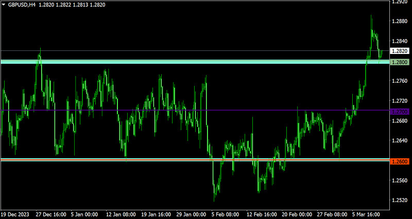Click the 1.2560 price scale value
The height and width of the screenshot is (219, 412).
pyautogui.click(x=399, y=180)
